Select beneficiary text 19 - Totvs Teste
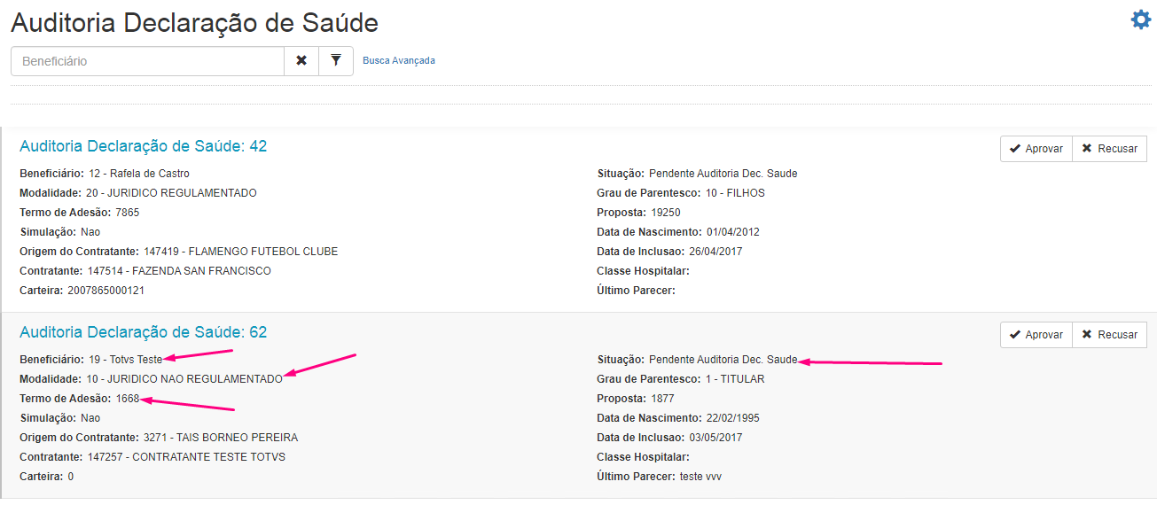The height and width of the screenshot is (505, 1157). pyautogui.click(x=126, y=360)
